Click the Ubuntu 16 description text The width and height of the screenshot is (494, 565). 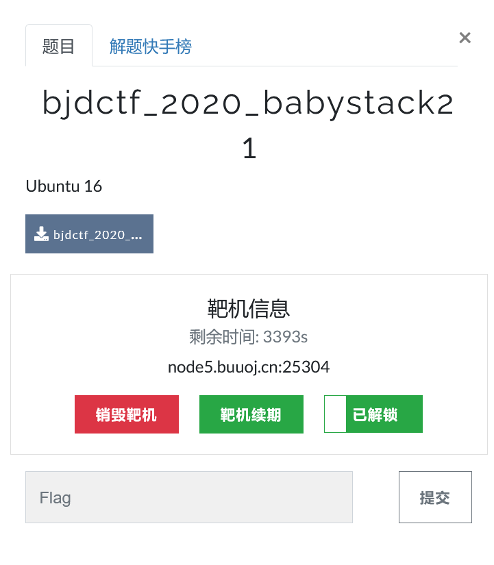[x=64, y=187]
